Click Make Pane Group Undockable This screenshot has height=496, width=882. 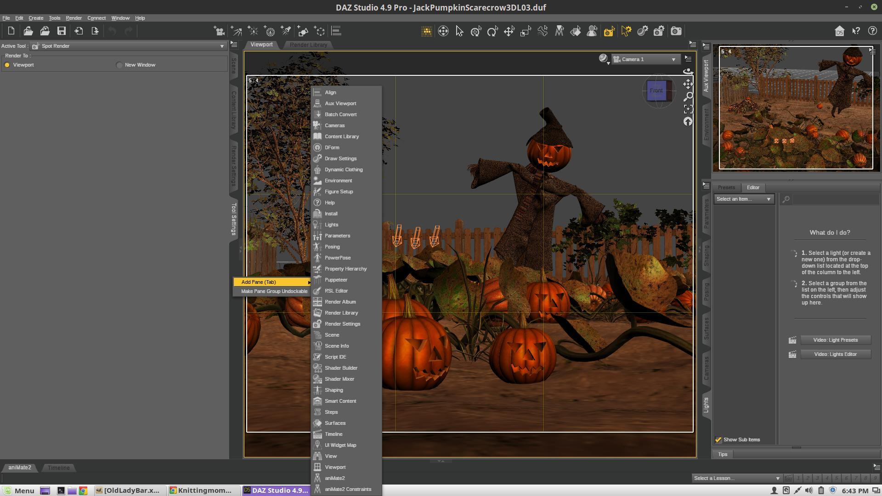274,292
